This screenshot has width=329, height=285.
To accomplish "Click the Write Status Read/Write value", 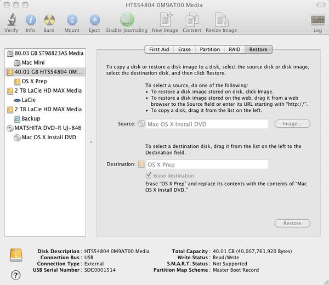I will [x=226, y=257].
